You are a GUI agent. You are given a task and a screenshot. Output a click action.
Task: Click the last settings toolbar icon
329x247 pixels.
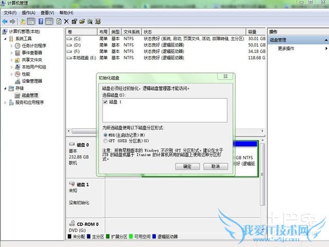tap(98, 21)
